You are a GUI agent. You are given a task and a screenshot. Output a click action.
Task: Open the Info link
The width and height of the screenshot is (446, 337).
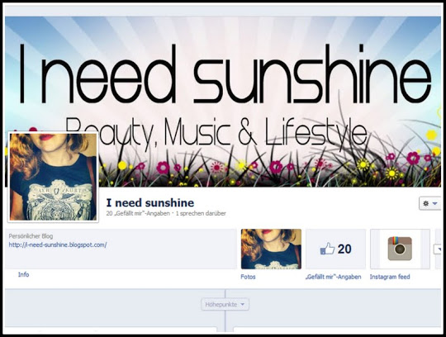pos(24,275)
